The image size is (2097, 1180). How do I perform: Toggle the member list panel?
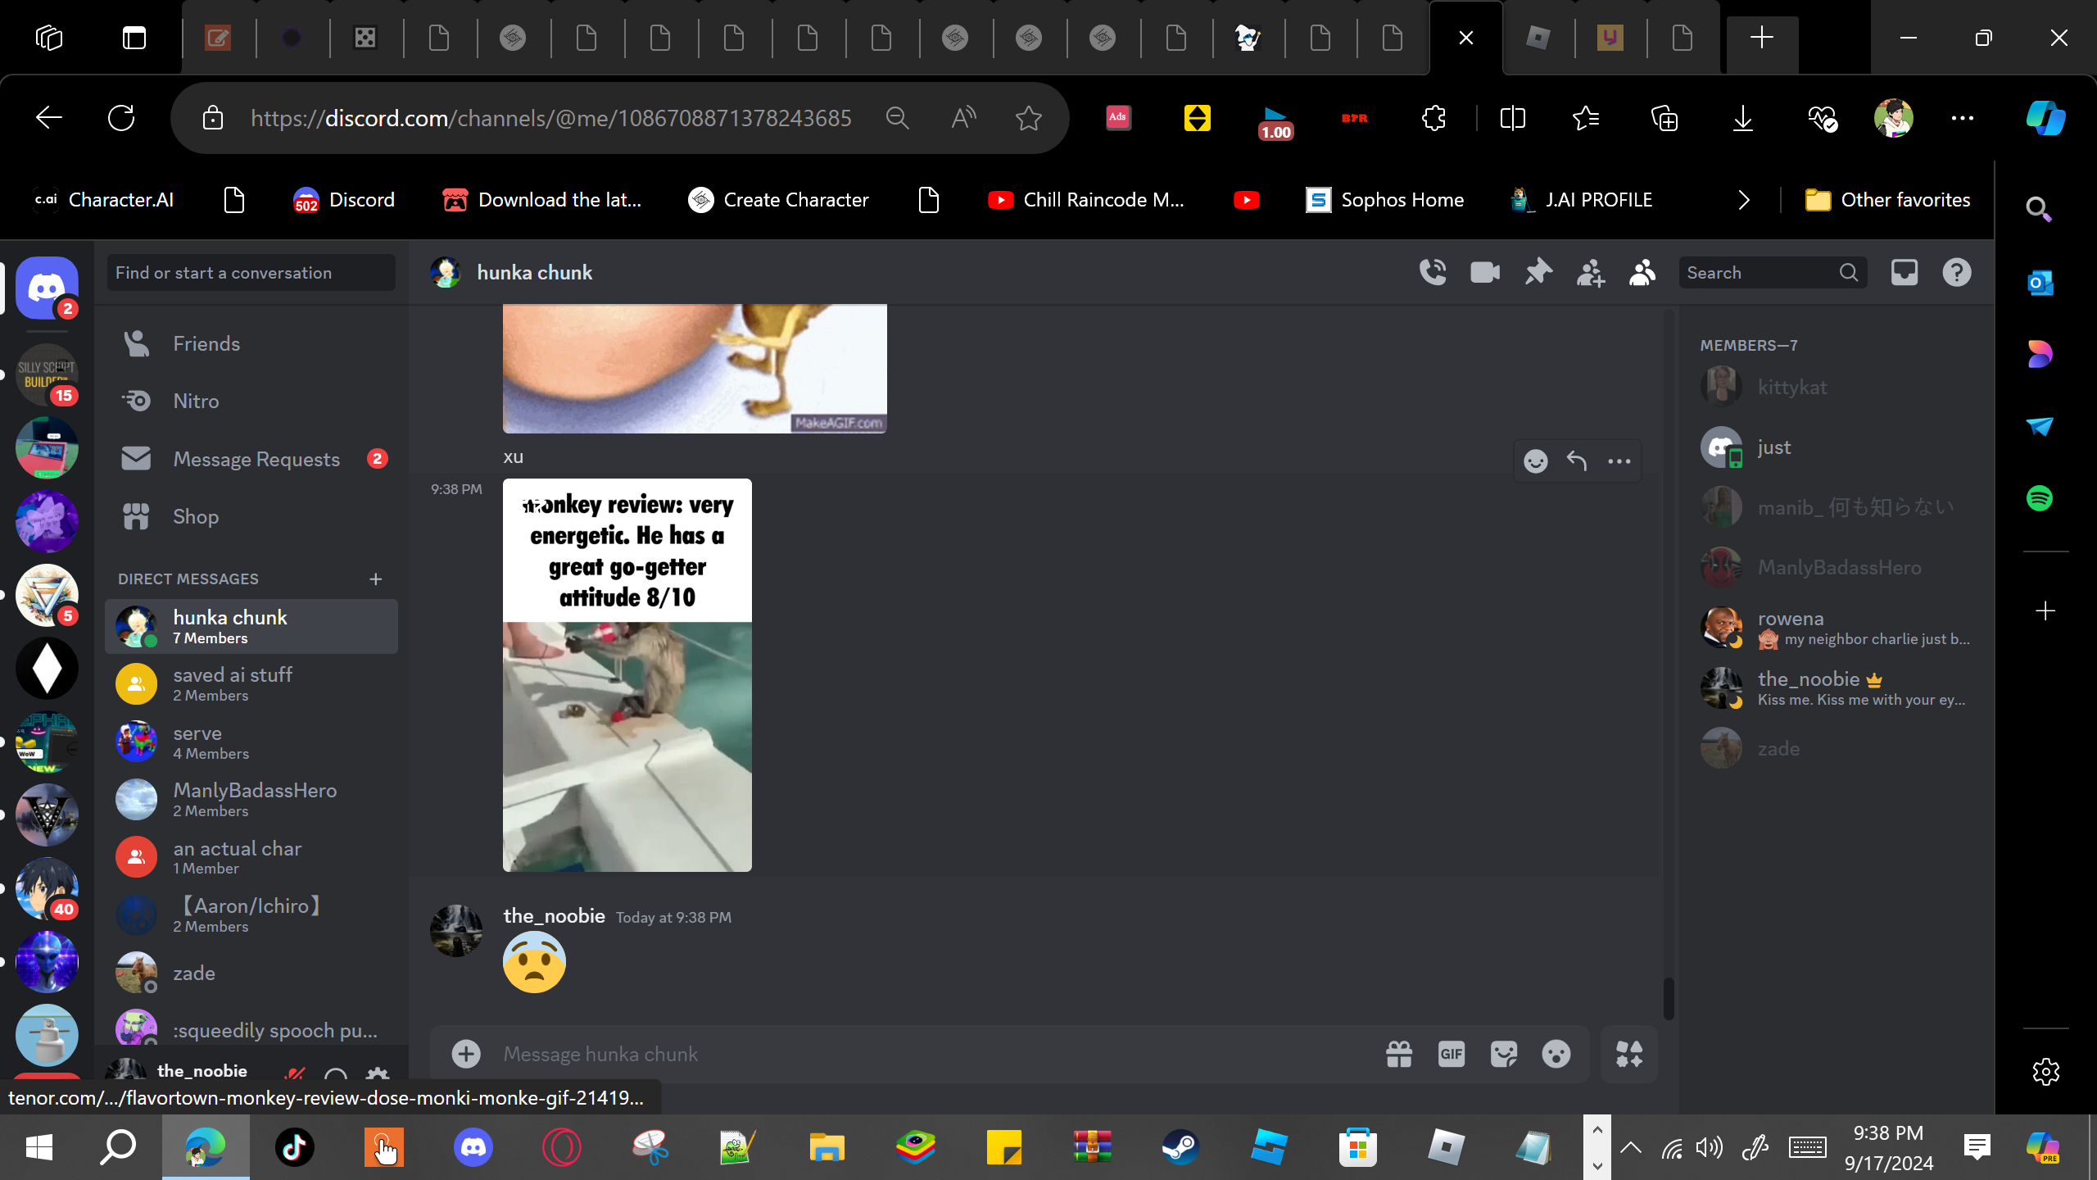pyautogui.click(x=1642, y=272)
